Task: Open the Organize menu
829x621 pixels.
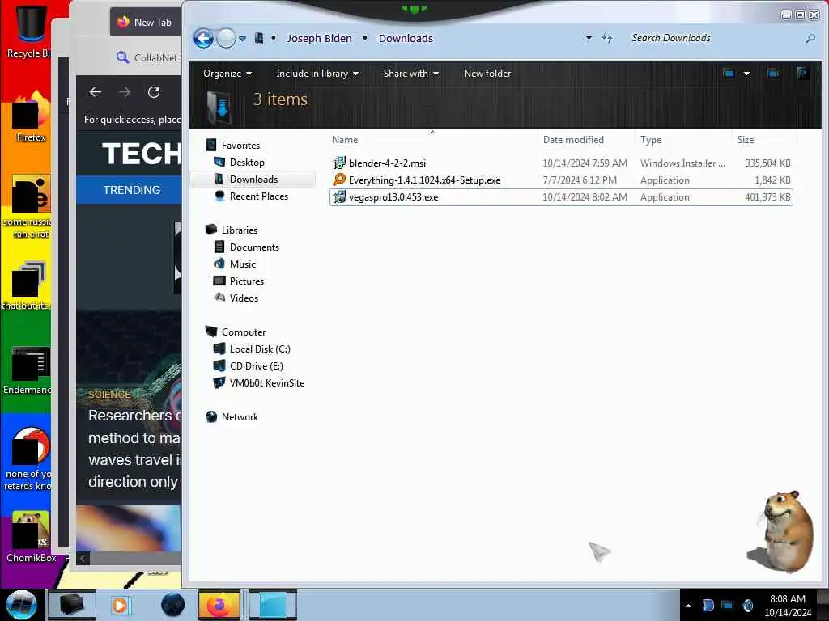Action: [227, 74]
